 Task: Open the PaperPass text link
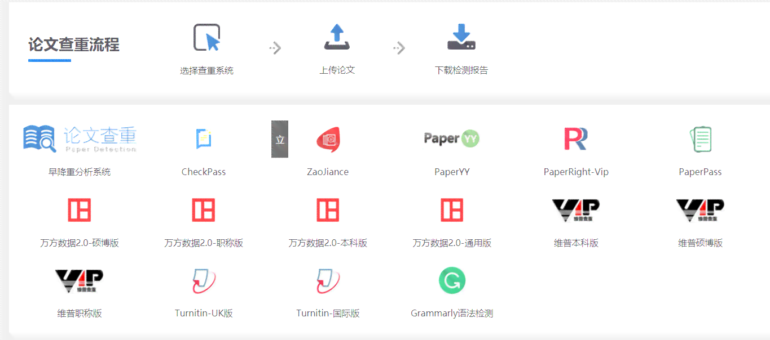pyautogui.click(x=700, y=172)
